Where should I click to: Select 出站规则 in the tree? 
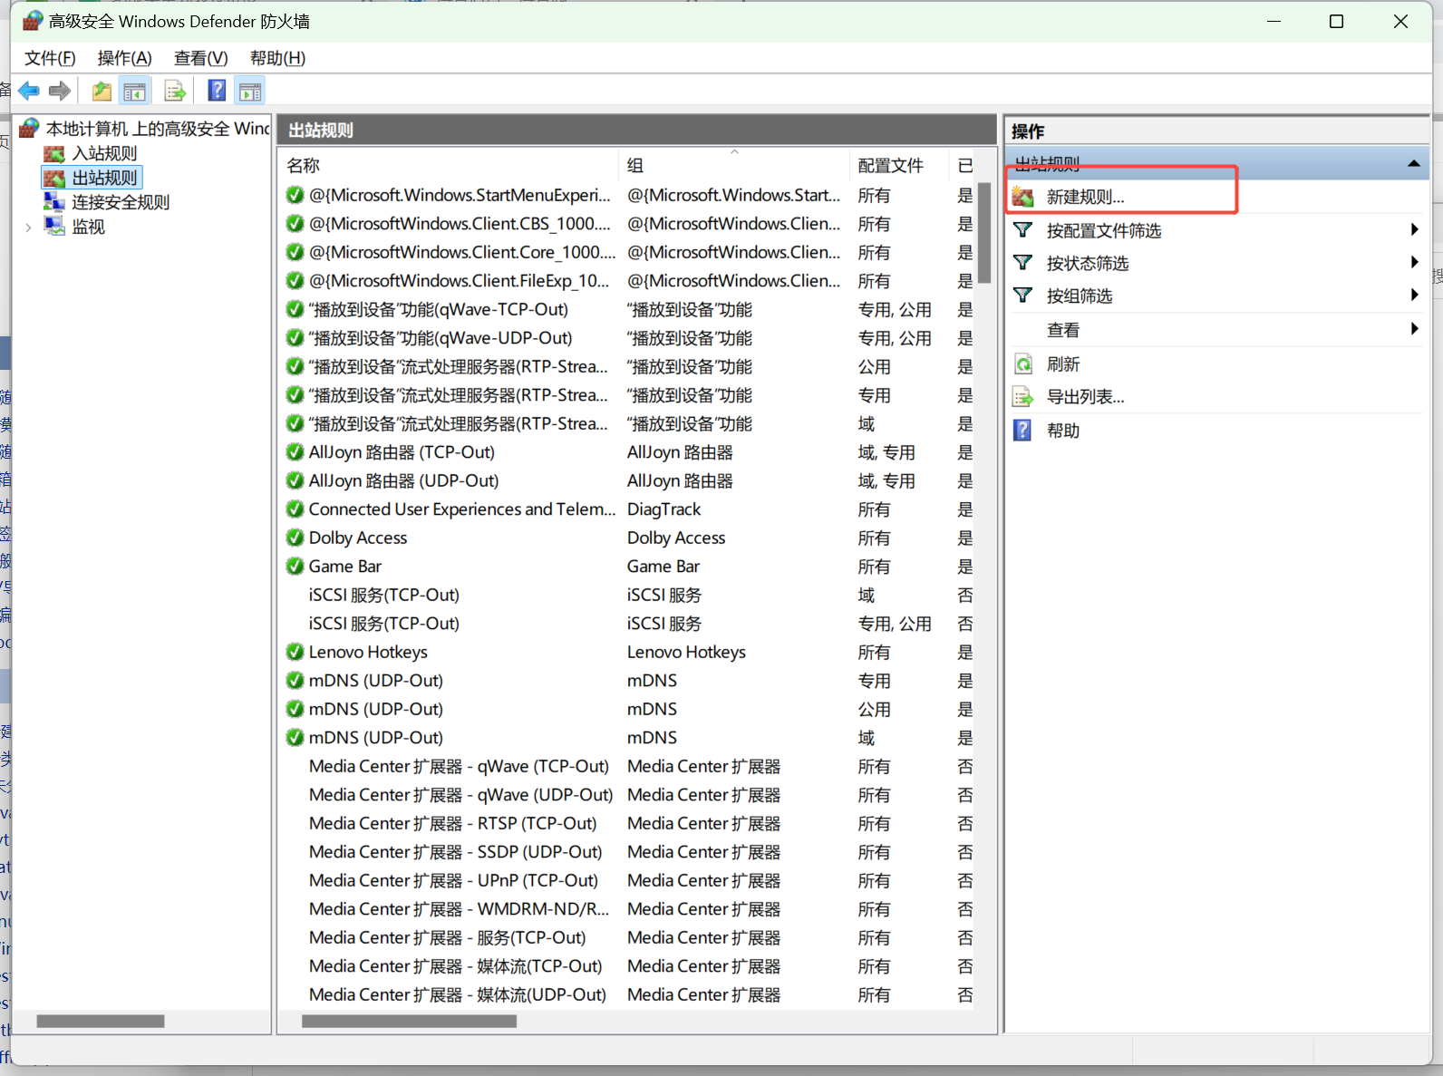click(x=104, y=178)
